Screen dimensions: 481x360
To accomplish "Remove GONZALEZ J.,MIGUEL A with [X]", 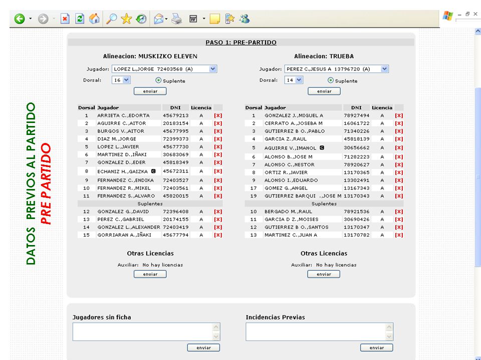I will [399, 115].
